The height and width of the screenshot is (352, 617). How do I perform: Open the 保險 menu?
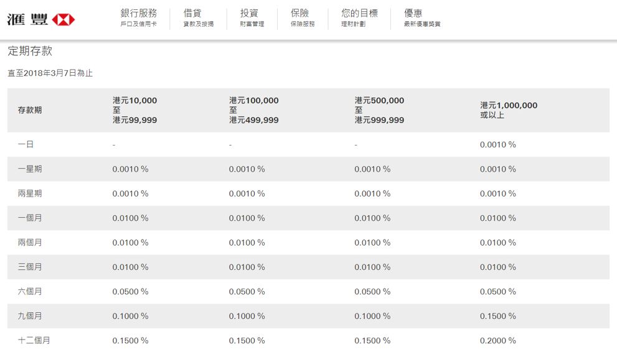tap(303, 17)
